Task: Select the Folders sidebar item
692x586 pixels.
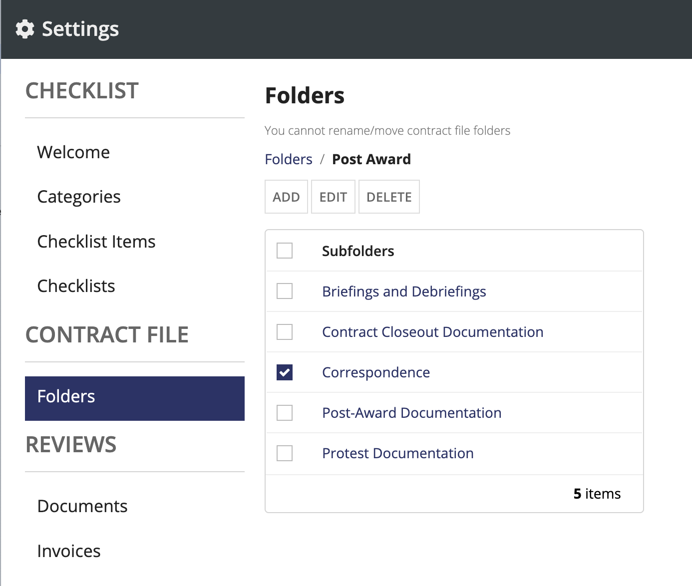Action: click(135, 398)
